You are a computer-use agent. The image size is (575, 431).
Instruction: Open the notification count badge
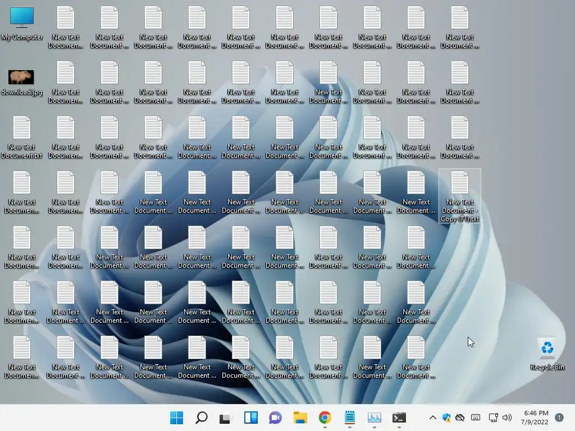tap(559, 418)
